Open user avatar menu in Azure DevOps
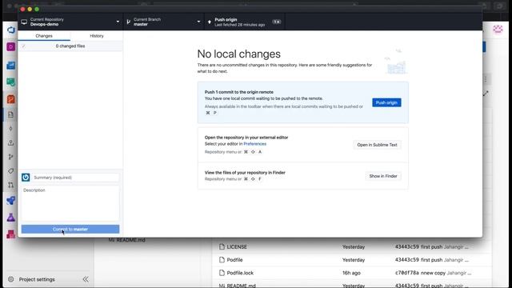This screenshot has width=512, height=288. coord(498,30)
